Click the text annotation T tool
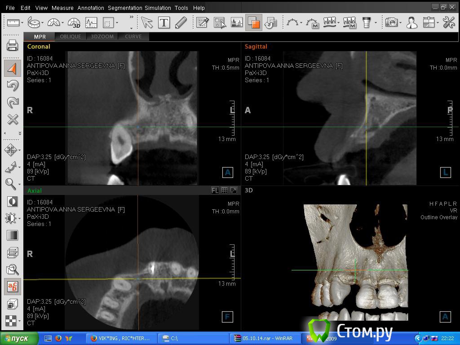 [x=164, y=22]
